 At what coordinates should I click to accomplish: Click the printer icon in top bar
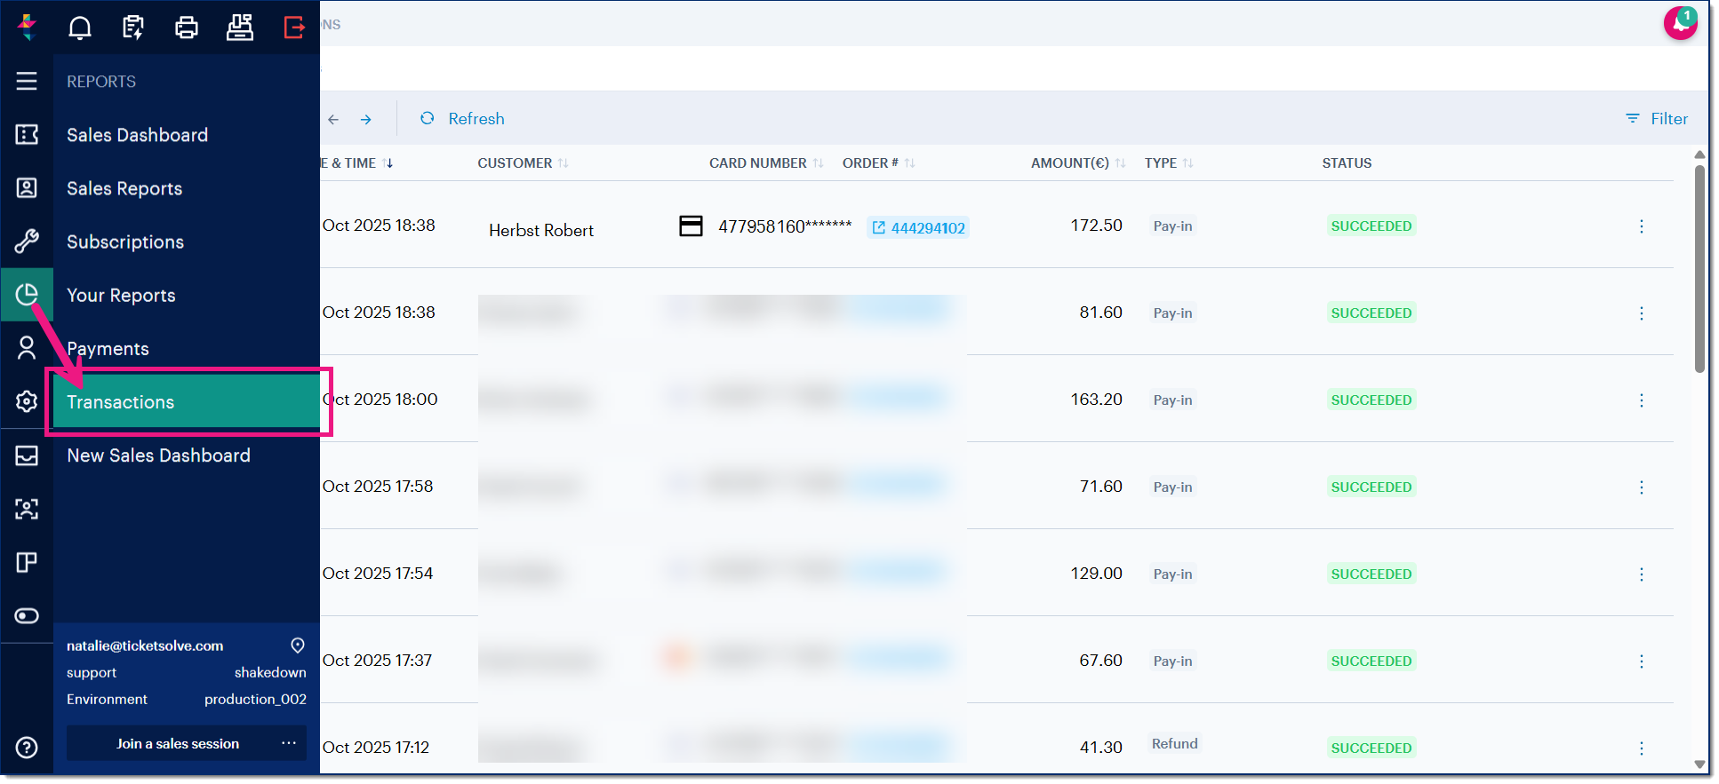187,28
